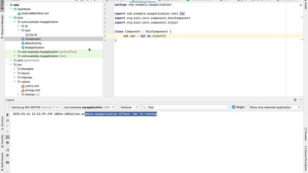Restart logcat with the green refresh icon

pyautogui.click(x=8, y=150)
